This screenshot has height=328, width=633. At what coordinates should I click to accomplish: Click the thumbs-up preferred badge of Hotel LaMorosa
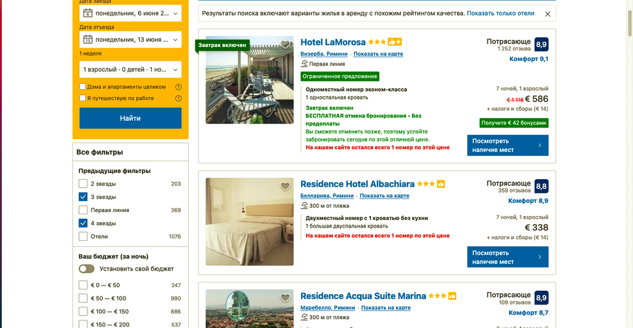pos(394,42)
